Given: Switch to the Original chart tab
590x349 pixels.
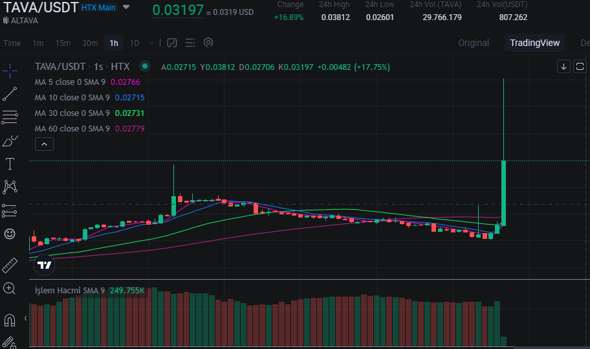Looking at the screenshot, I should pyautogui.click(x=474, y=43).
